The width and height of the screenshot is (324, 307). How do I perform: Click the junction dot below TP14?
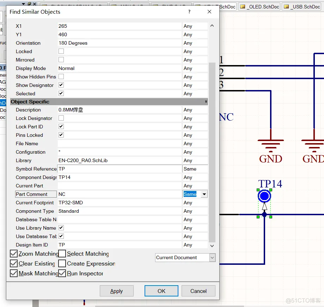coord(264,215)
